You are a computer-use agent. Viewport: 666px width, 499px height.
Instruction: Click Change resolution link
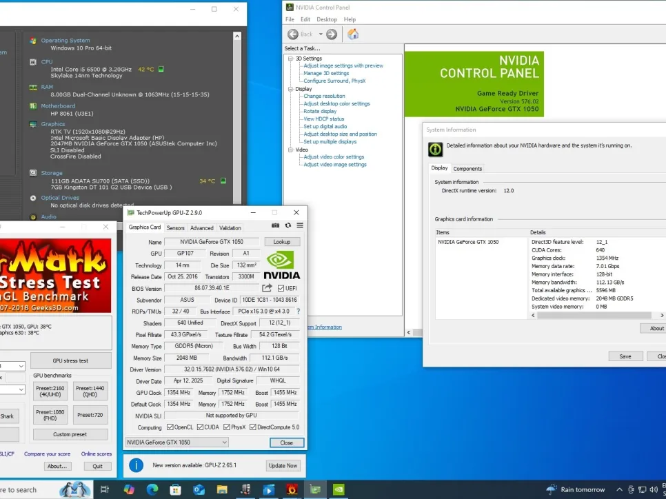point(324,96)
